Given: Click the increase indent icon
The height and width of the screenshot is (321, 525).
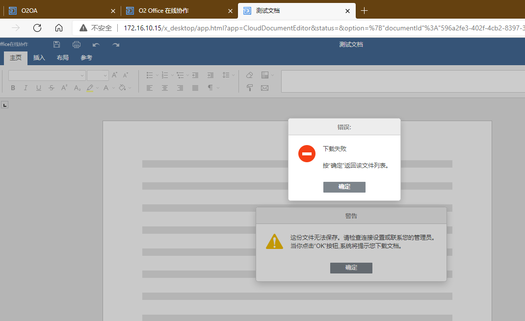Looking at the screenshot, I should (210, 75).
